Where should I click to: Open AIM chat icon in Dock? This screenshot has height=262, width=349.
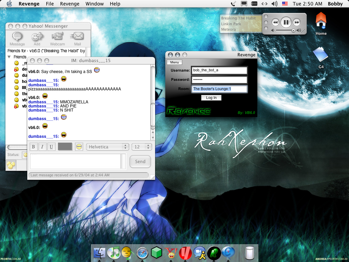pos(199,253)
